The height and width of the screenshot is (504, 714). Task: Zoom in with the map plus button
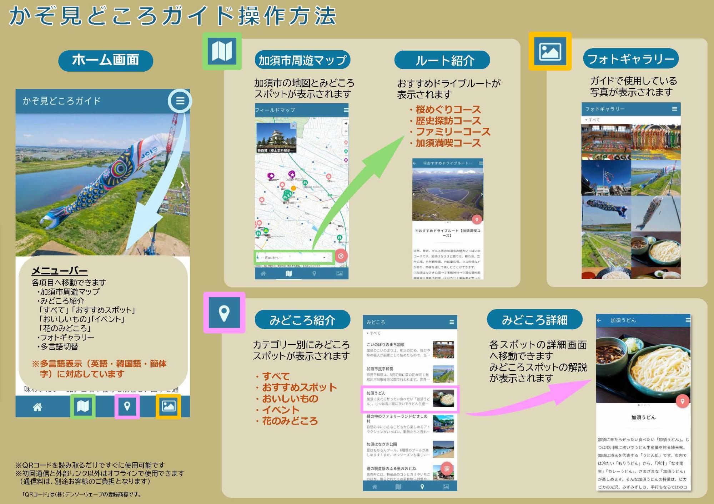tap(346, 123)
